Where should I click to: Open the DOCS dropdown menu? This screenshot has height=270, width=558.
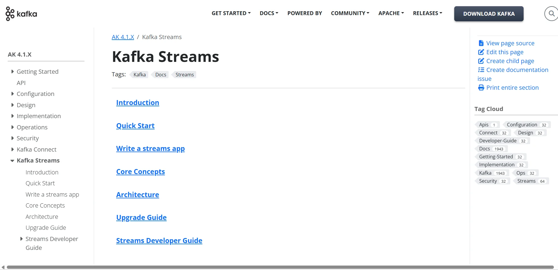269,13
